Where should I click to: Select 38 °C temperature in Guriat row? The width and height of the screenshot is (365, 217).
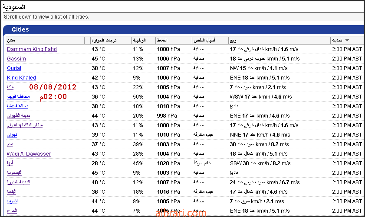(x=99, y=68)
